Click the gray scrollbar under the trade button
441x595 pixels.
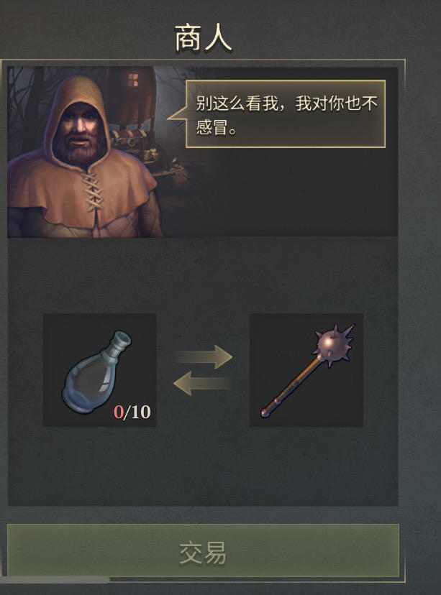55,580
